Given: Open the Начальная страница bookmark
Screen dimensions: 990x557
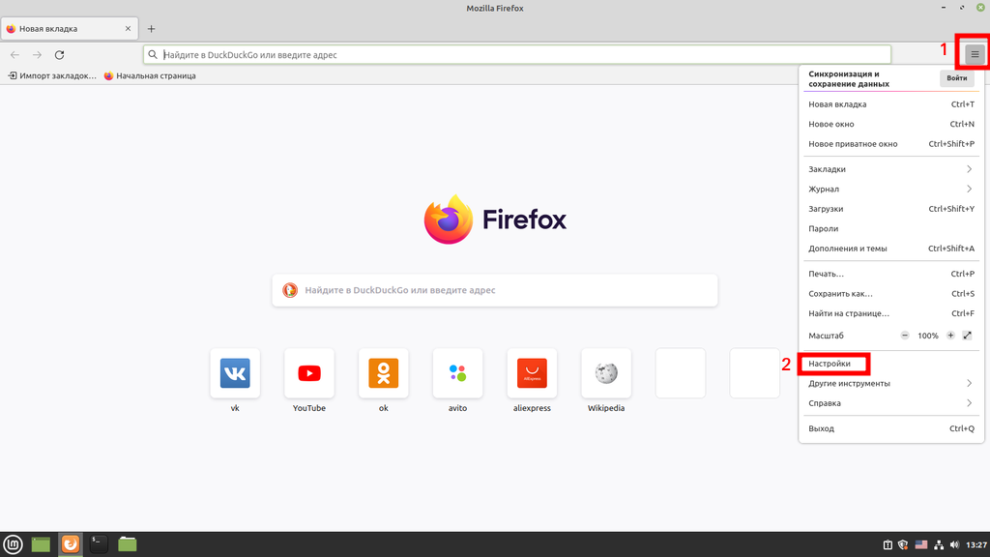Looking at the screenshot, I should point(150,75).
